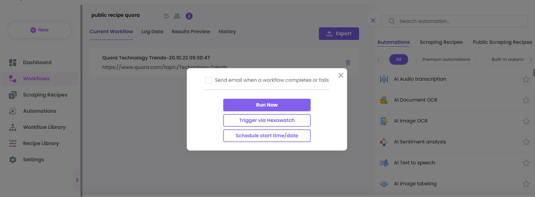Switch to the Log Data tab
The width and height of the screenshot is (535, 197).
click(x=152, y=32)
